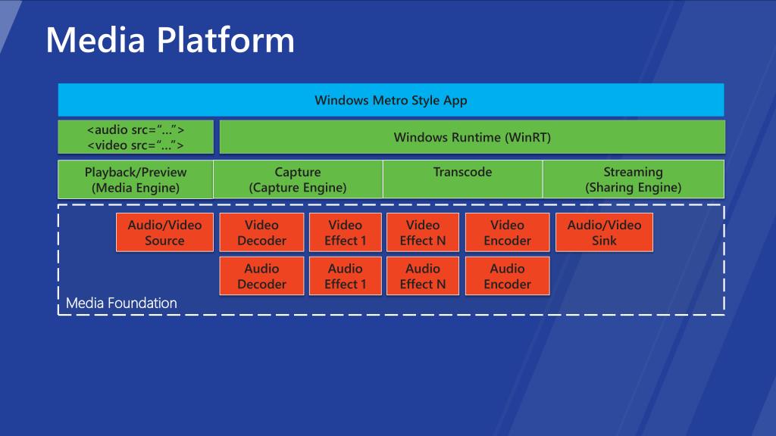Click the Audio Decoder block

261,276
